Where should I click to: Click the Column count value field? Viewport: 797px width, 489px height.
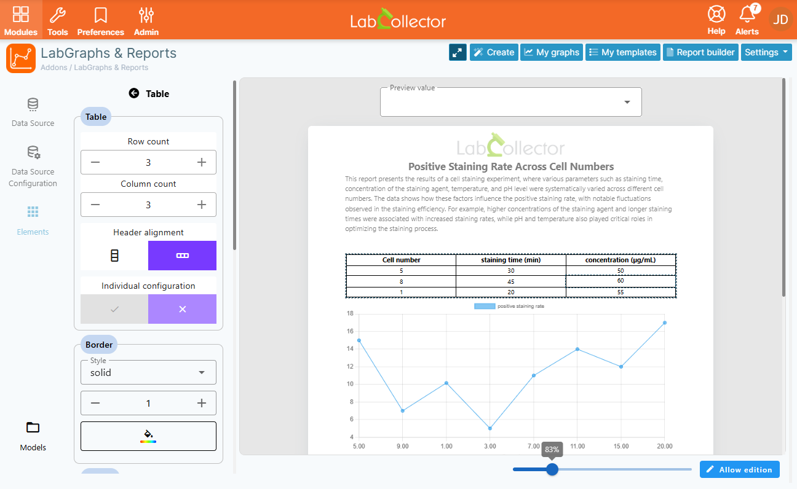point(148,205)
